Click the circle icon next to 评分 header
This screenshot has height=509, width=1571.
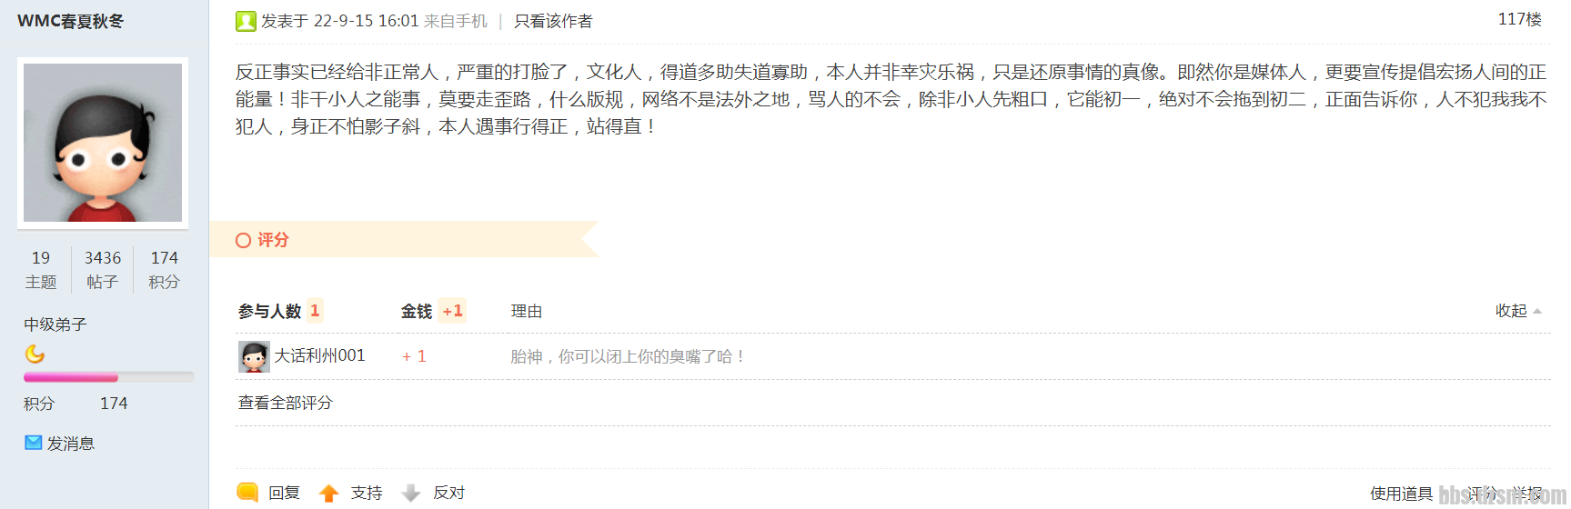pyautogui.click(x=243, y=240)
